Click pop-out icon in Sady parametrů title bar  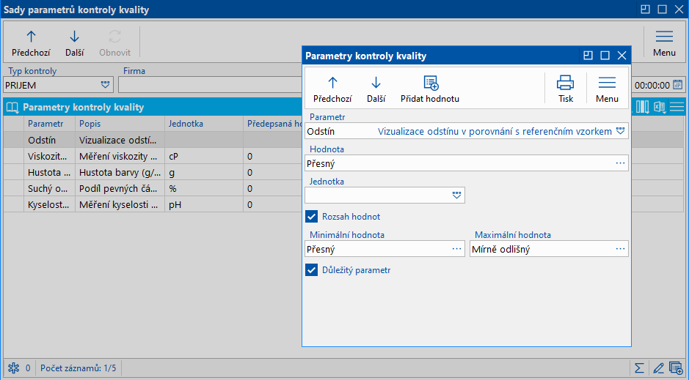[x=645, y=10]
